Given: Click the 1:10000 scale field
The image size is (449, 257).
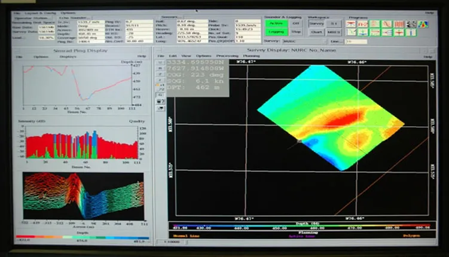Looking at the screenshot, I should (171, 242).
